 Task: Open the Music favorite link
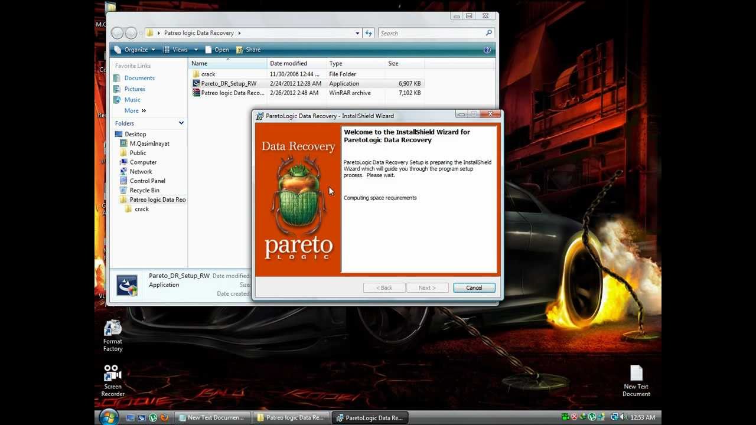(132, 100)
